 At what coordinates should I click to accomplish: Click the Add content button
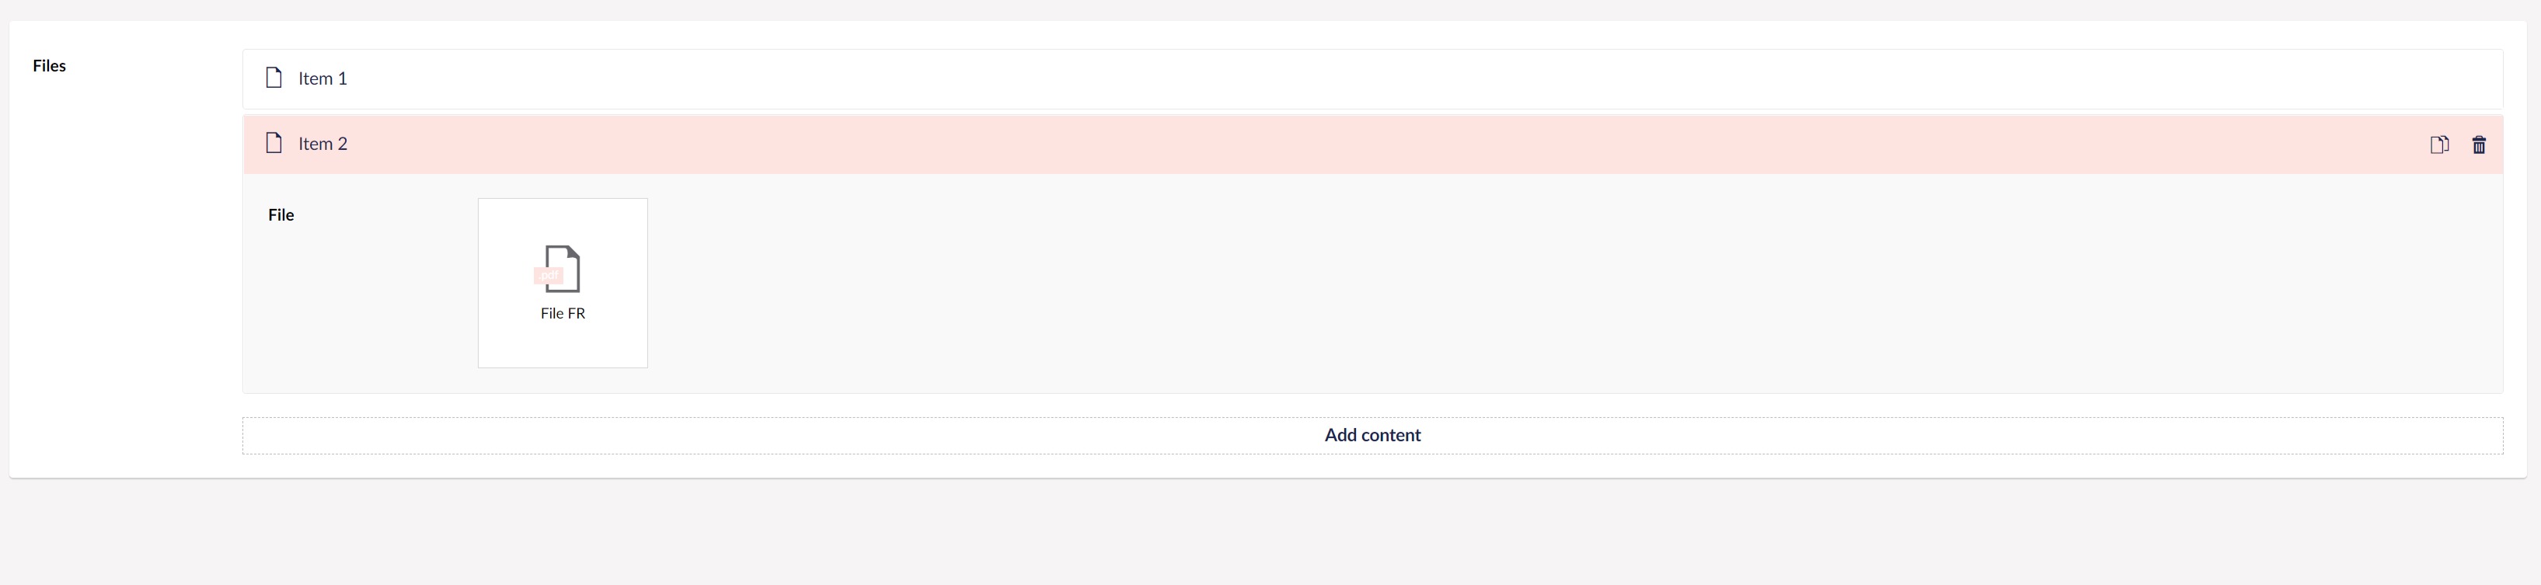coord(1372,434)
